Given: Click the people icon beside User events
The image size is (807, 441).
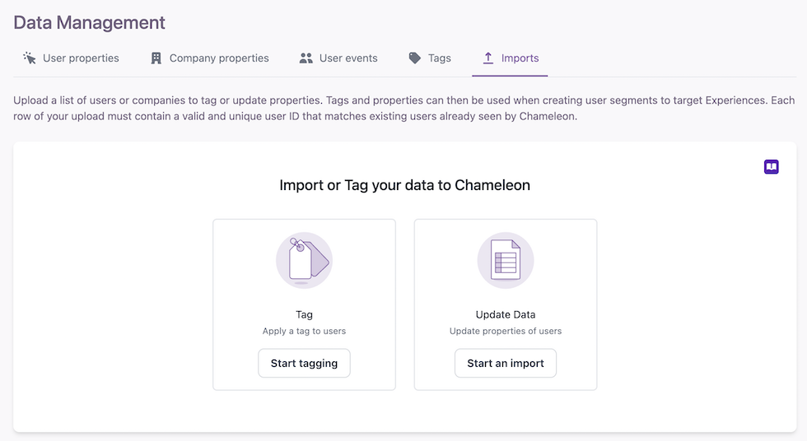Looking at the screenshot, I should click(x=306, y=58).
